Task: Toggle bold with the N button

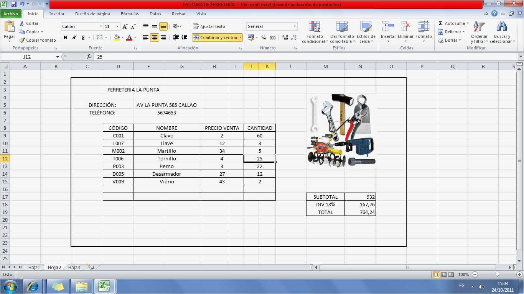Action: click(x=65, y=38)
